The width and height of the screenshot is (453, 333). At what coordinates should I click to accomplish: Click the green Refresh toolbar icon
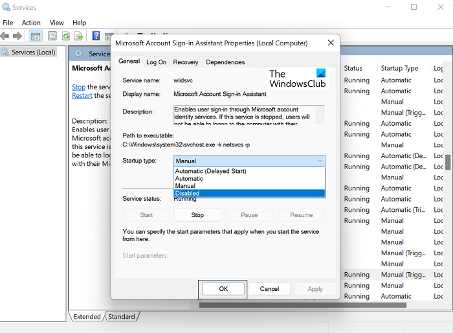[x=66, y=36]
